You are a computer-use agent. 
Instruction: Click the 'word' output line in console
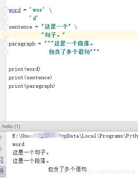(18, 145)
